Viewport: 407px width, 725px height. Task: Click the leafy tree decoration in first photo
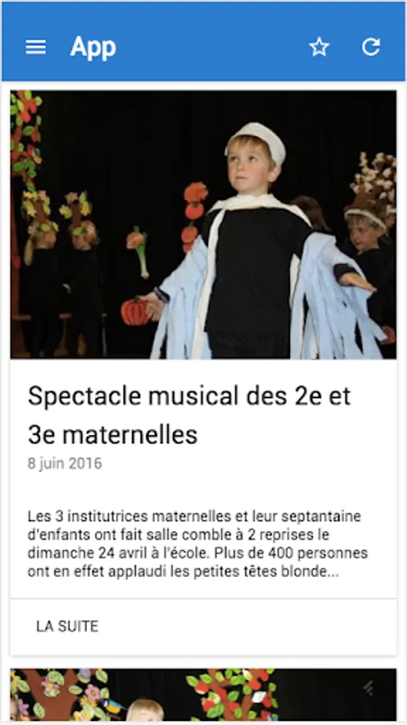26,139
